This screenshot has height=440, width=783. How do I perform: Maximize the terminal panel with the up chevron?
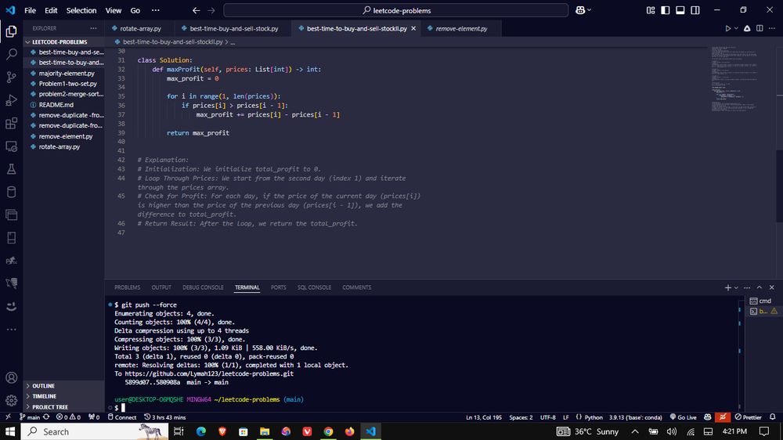[760, 287]
